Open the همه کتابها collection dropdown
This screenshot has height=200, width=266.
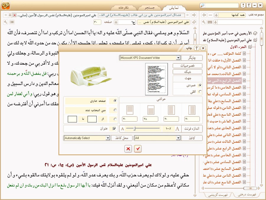(216, 15)
